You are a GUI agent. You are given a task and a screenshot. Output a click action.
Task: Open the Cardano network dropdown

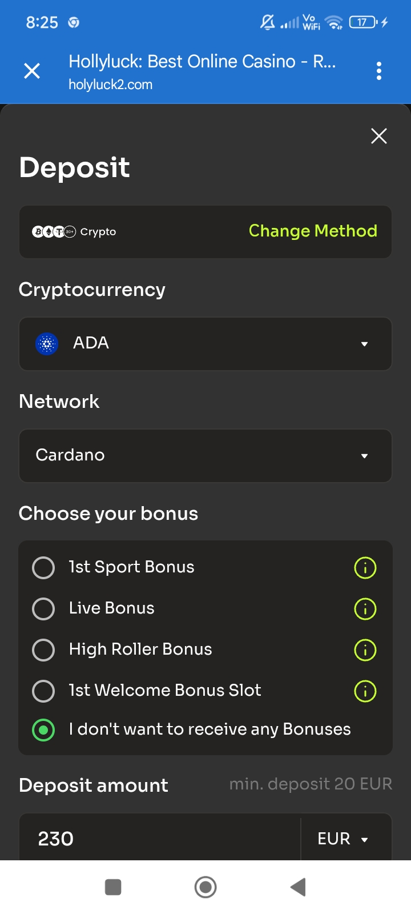point(205,456)
